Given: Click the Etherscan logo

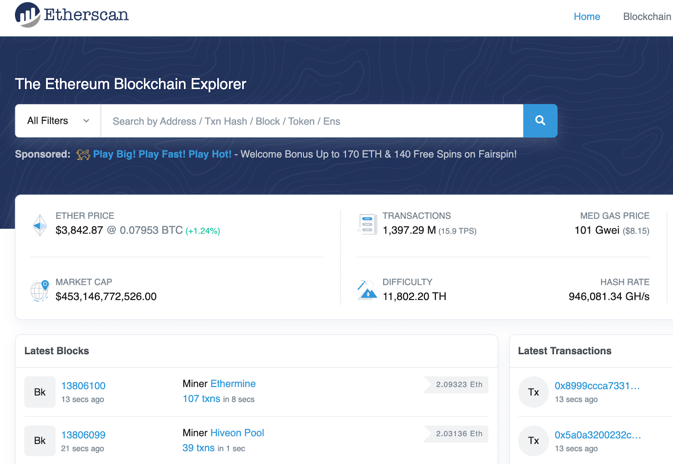Looking at the screenshot, I should pos(72,15).
